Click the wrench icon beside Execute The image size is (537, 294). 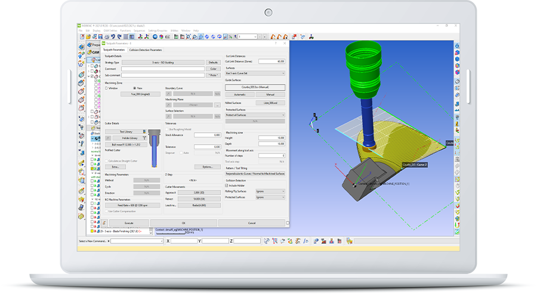[x=104, y=223]
